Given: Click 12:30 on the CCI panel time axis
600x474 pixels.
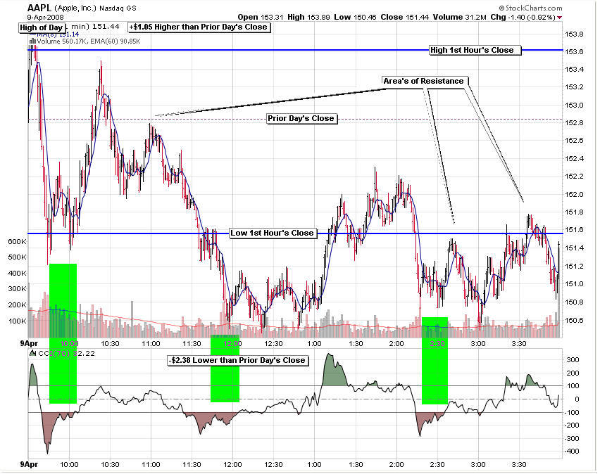Looking at the screenshot, I should click(274, 465).
